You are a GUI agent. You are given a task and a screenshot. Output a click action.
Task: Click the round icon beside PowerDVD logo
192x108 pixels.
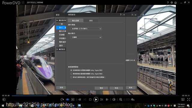tap(23, 3)
